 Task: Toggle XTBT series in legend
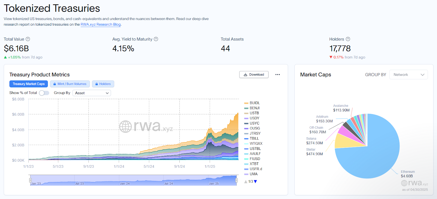(x=251, y=164)
